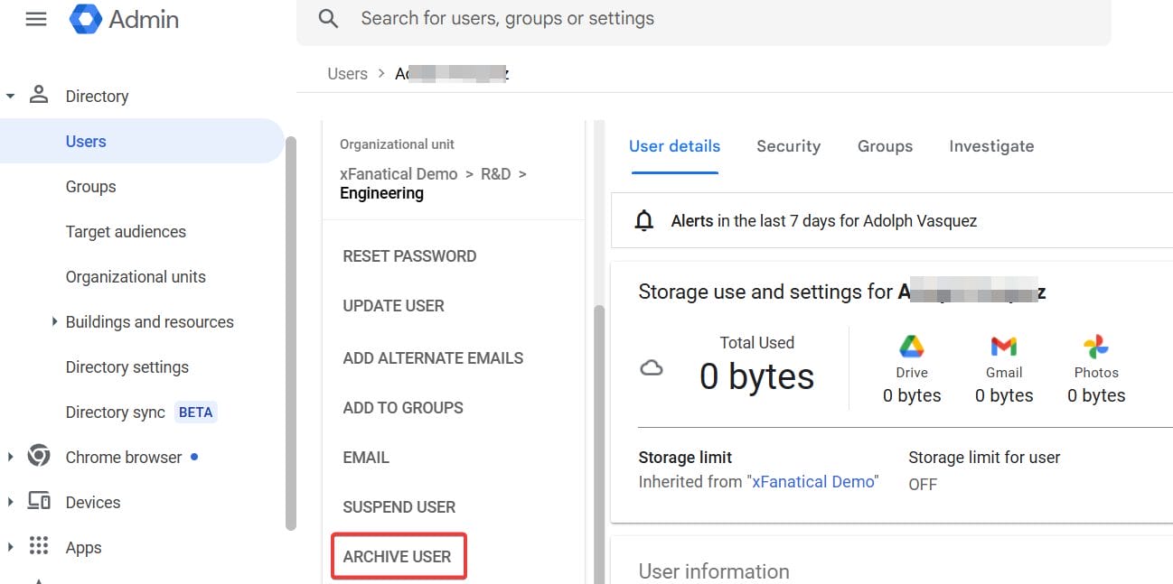Open the xFanatical Demo storage link

pos(813,482)
